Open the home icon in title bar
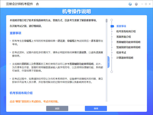 point(37,4)
